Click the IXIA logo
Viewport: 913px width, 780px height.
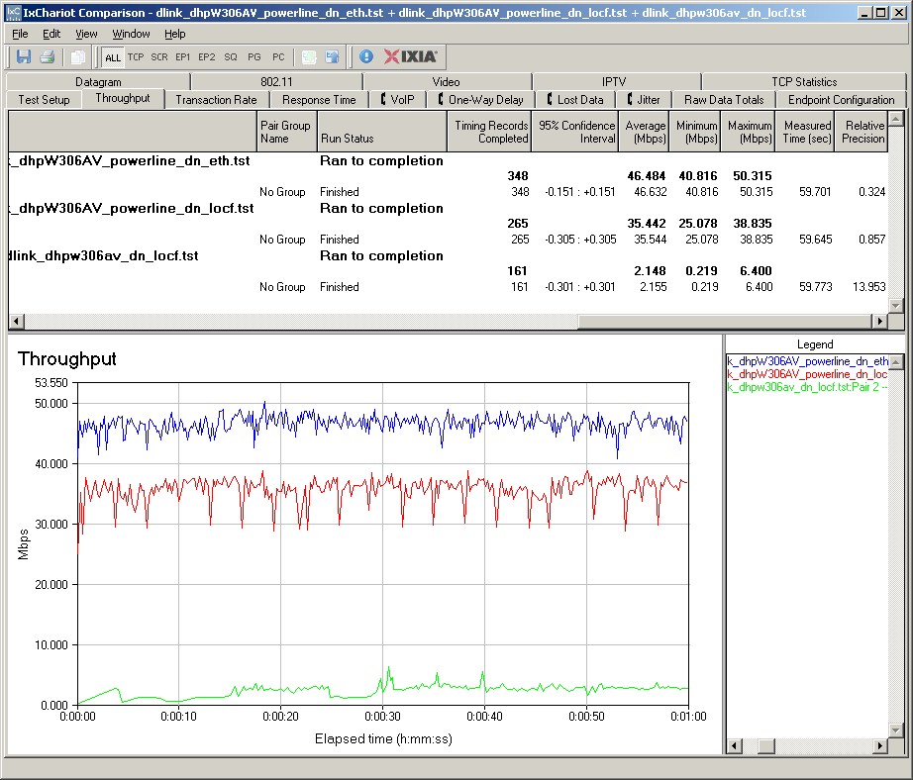411,56
